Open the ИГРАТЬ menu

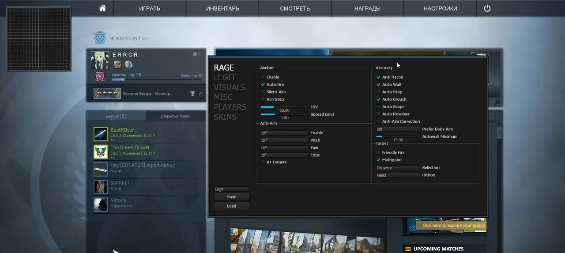coord(150,8)
